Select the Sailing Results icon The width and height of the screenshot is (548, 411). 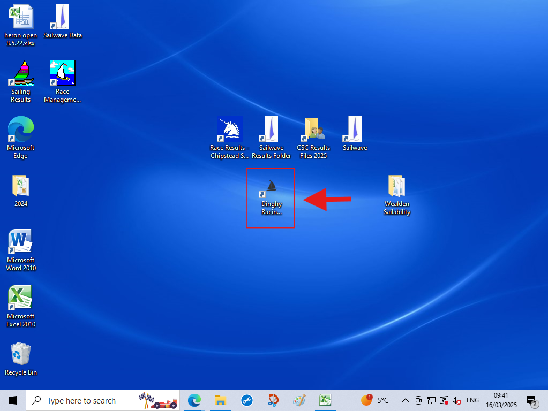[20, 73]
